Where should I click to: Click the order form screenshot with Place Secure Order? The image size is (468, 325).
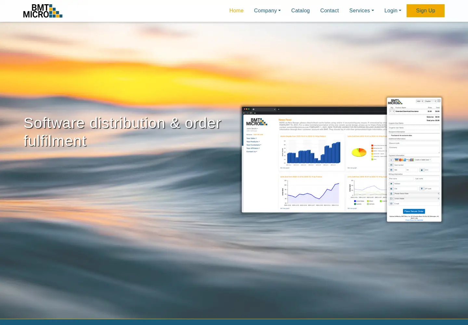click(414, 160)
